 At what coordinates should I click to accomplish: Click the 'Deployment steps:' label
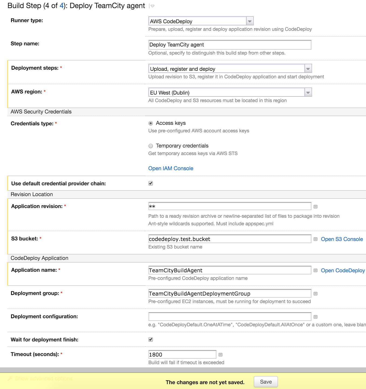(35, 68)
